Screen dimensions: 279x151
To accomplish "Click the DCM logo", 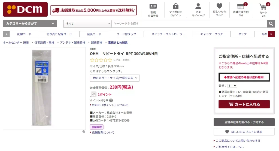I will click(25, 10).
